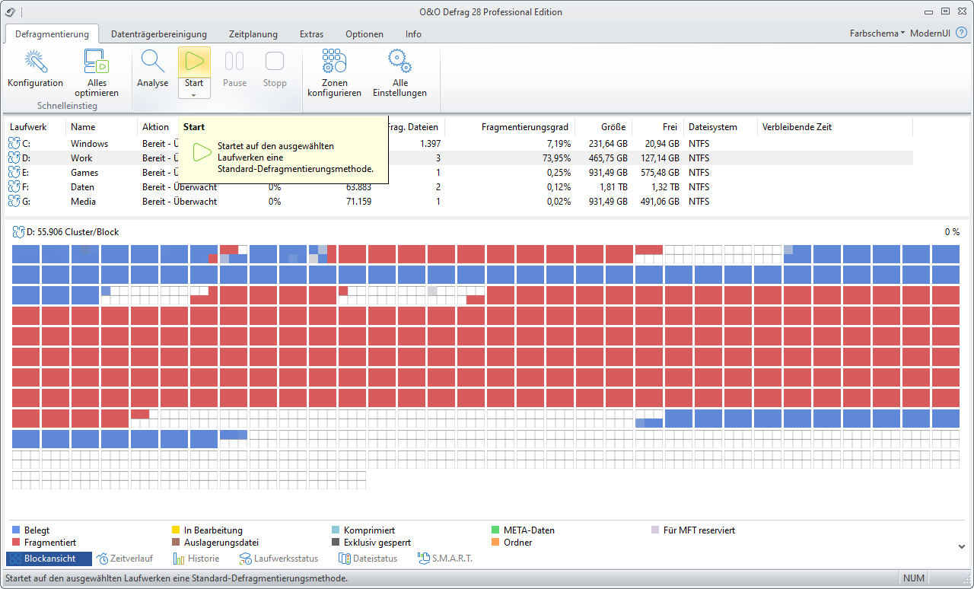974x589 pixels.
Task: Switch to the S.M.A.R.T. view tab
Action: tap(445, 559)
